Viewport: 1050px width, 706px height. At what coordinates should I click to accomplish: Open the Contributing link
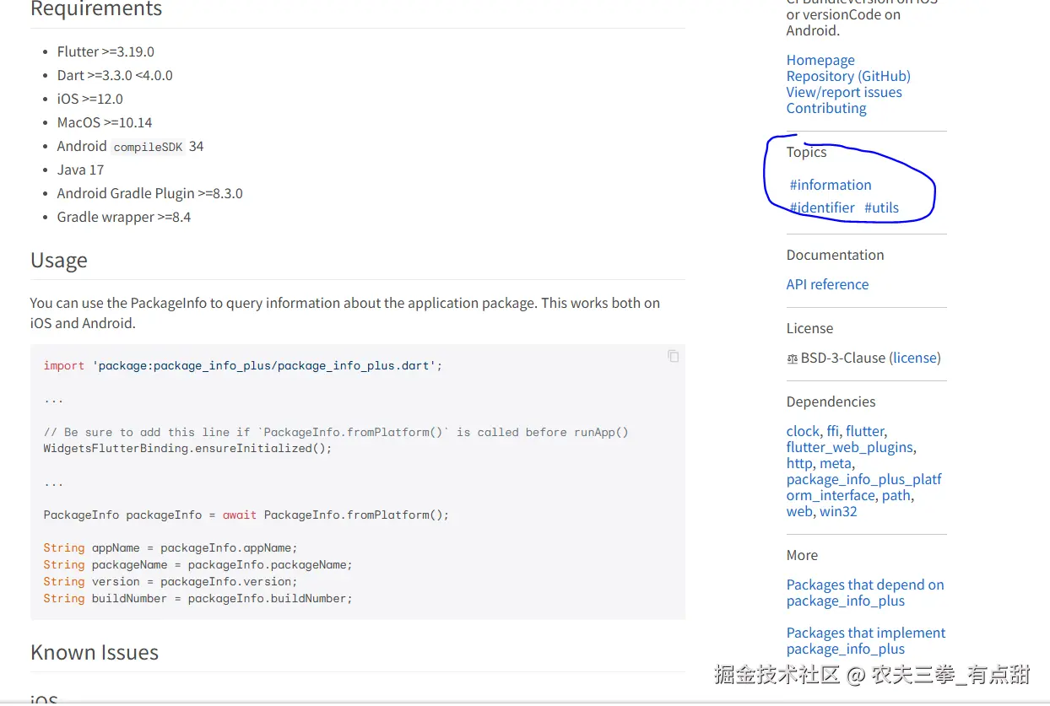pos(826,108)
